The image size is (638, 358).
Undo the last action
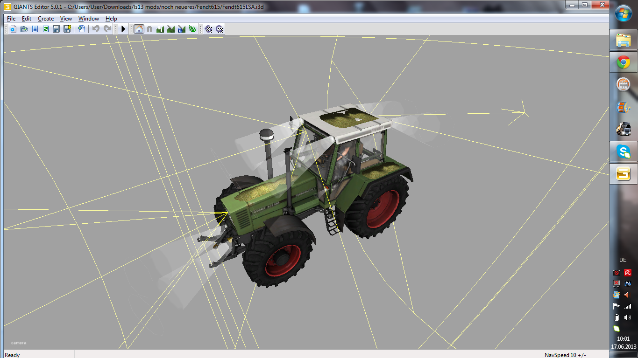coord(96,29)
